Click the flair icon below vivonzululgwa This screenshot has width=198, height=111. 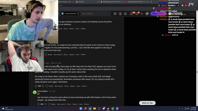pyautogui.click(x=38, y=94)
